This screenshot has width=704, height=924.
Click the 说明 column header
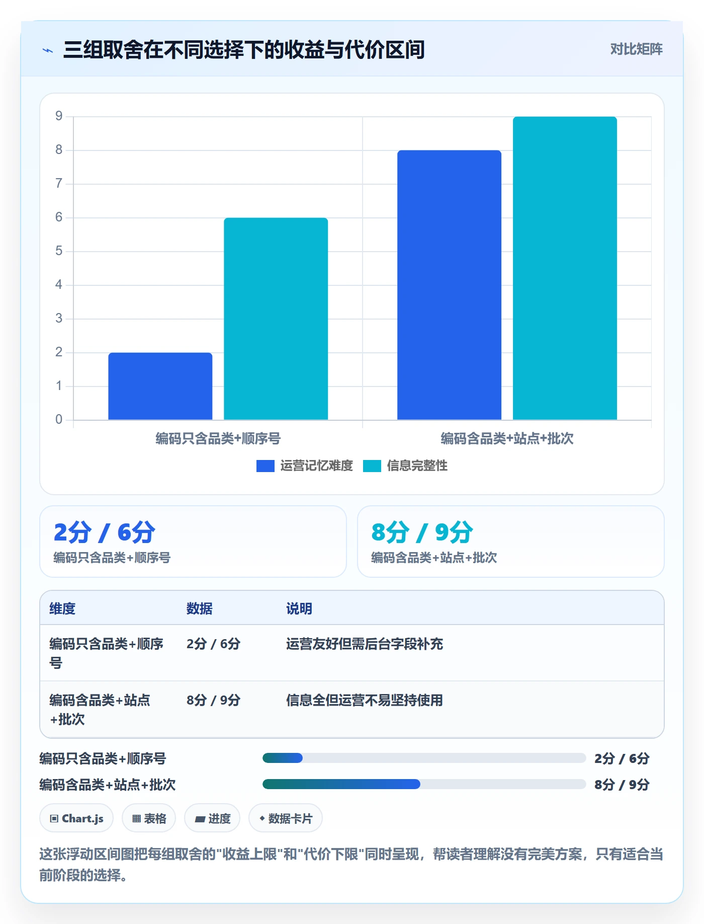pyautogui.click(x=299, y=608)
